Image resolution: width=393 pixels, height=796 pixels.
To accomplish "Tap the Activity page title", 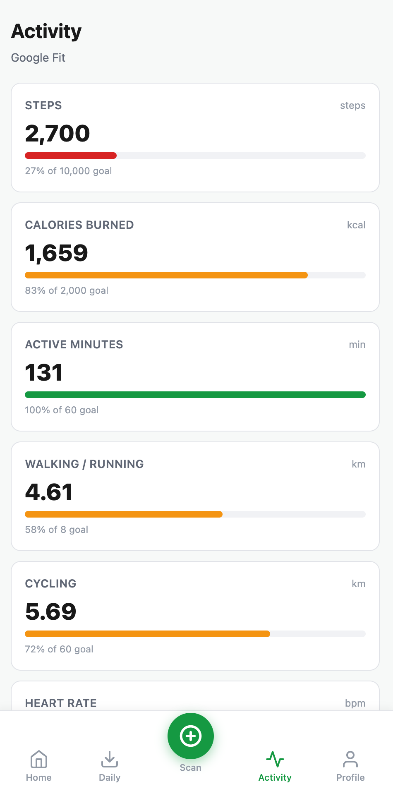I will point(46,31).
